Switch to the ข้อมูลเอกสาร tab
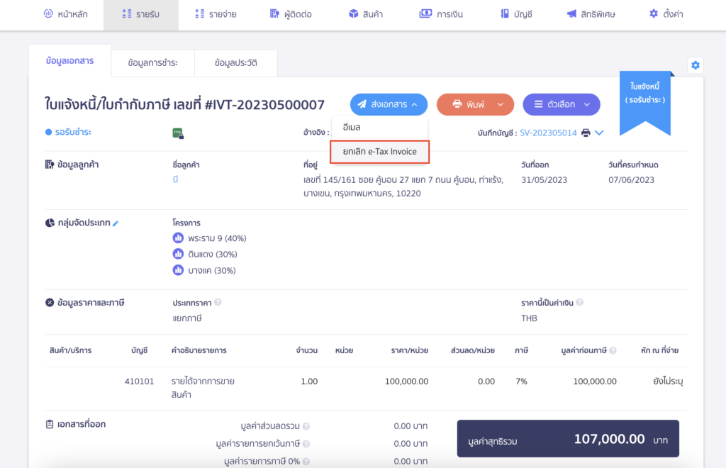This screenshot has width=726, height=468. coord(70,61)
